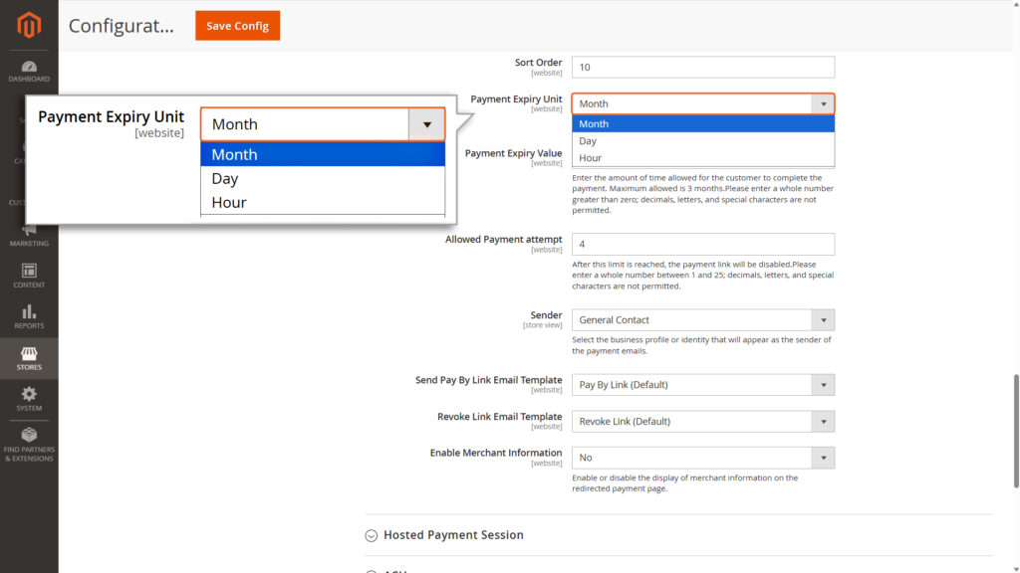The image size is (1020, 573).
Task: Select the System sidebar icon
Action: 28,398
